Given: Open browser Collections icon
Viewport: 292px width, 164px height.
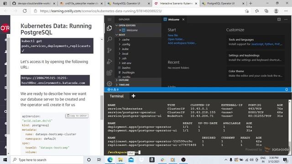Looking at the screenshot, I should (x=266, y=11).
